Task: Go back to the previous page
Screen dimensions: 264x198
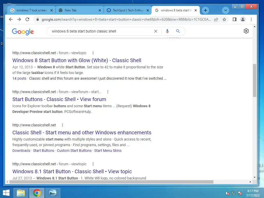Action: click(x=11, y=19)
